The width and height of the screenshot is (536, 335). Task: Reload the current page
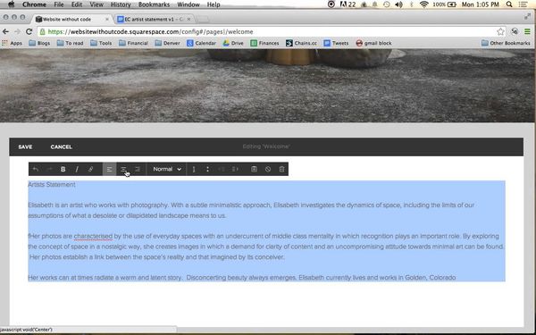point(29,32)
